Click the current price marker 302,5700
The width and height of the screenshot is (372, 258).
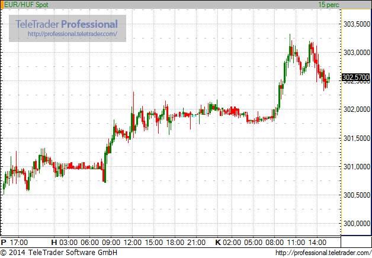[355, 78]
